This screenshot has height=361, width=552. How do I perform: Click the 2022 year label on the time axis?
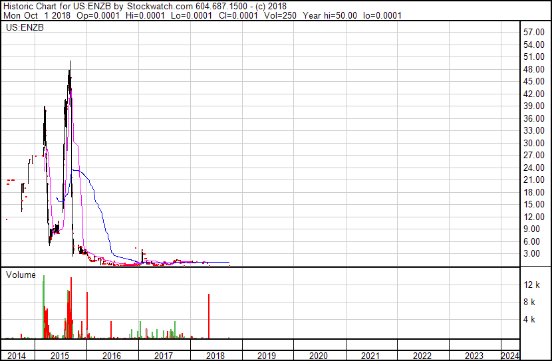pyautogui.click(x=422, y=356)
